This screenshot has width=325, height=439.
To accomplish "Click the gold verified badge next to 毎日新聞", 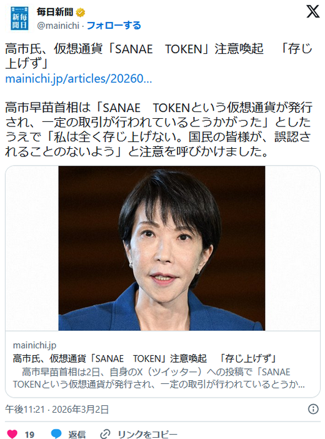I will coord(81,13).
